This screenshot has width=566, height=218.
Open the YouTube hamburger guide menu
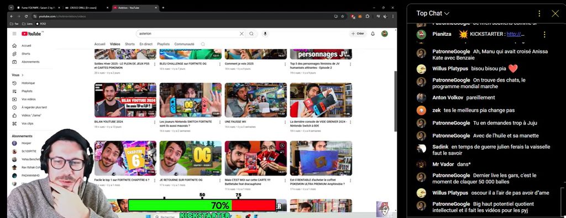[x=14, y=34]
